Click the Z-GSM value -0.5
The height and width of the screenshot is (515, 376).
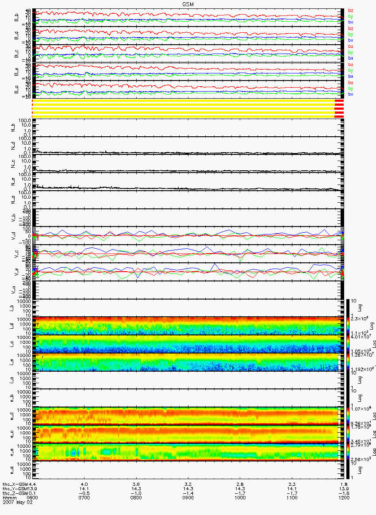84,493
